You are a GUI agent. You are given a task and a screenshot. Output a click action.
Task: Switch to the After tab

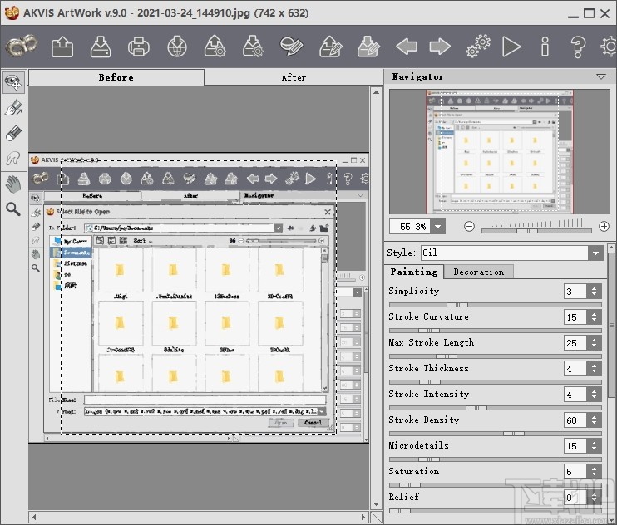tap(294, 77)
